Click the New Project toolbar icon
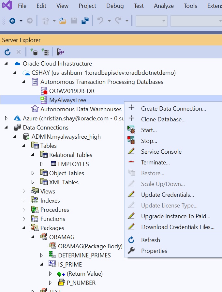The image size is (222, 292). coord(45,21)
